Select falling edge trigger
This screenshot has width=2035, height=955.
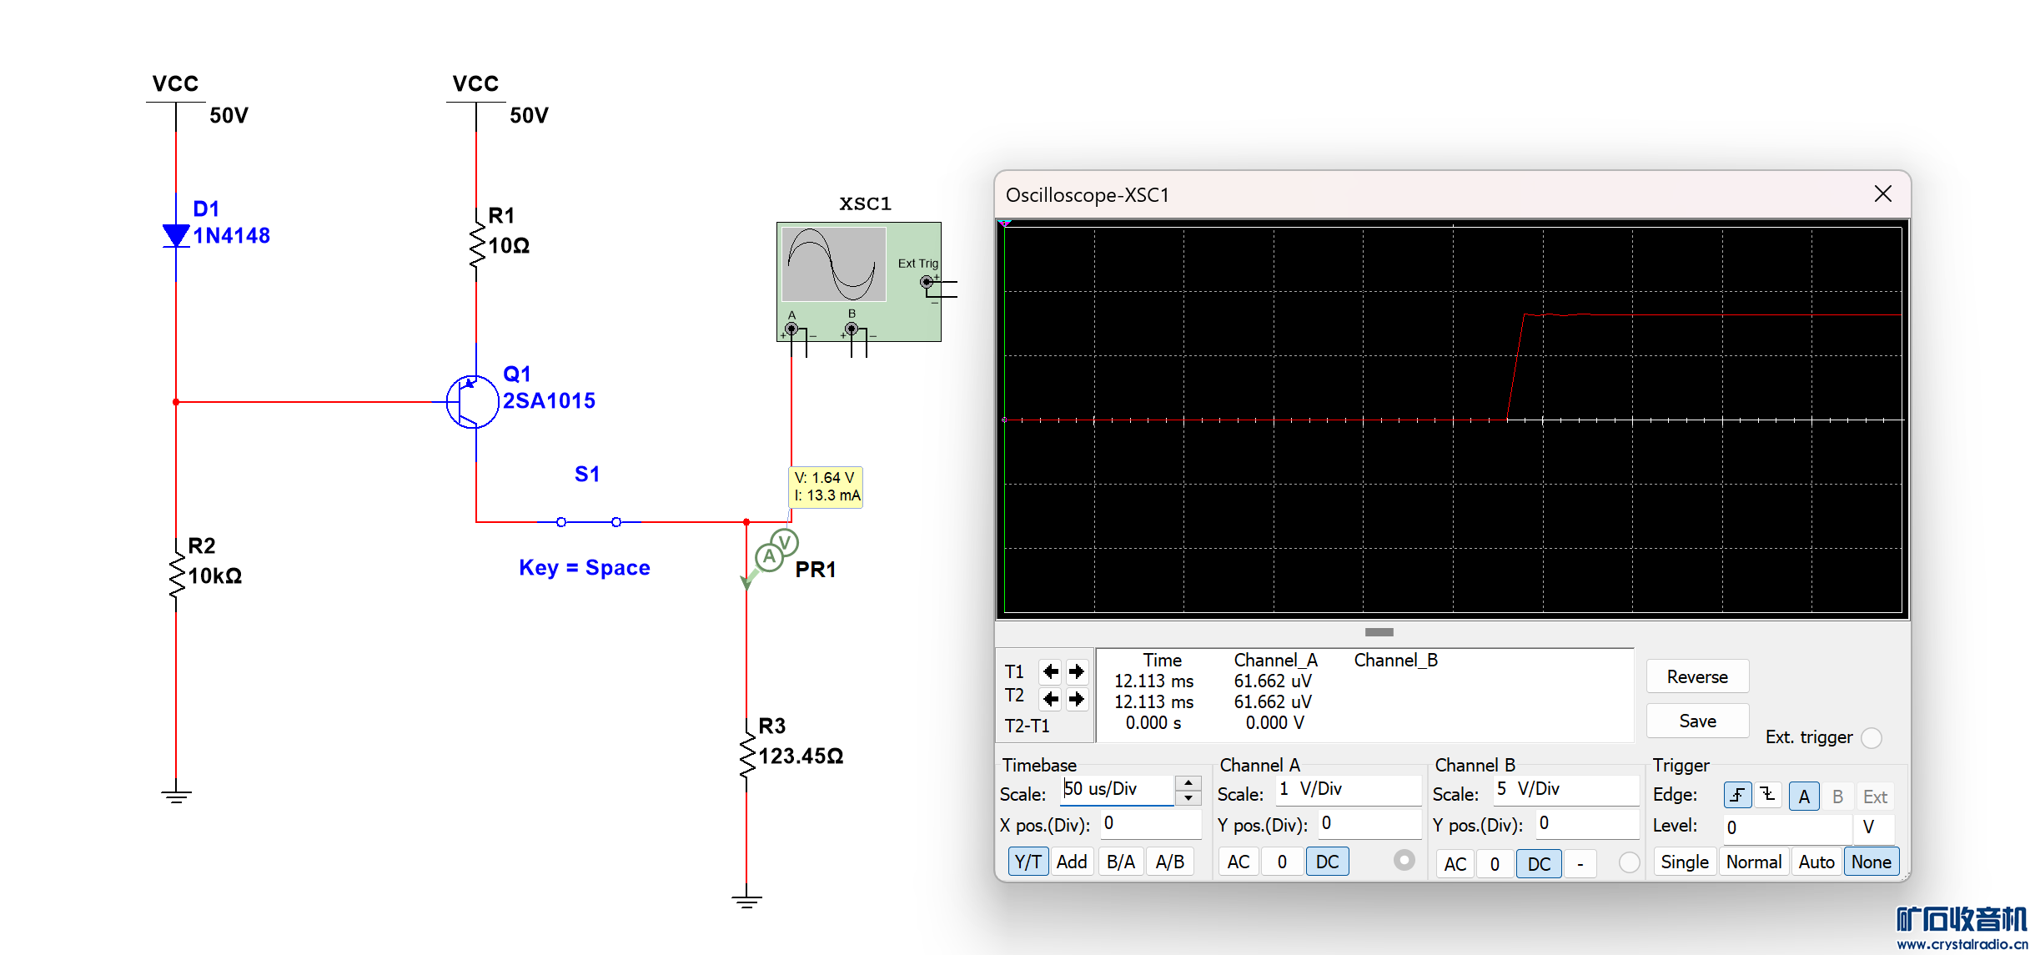(x=1767, y=796)
